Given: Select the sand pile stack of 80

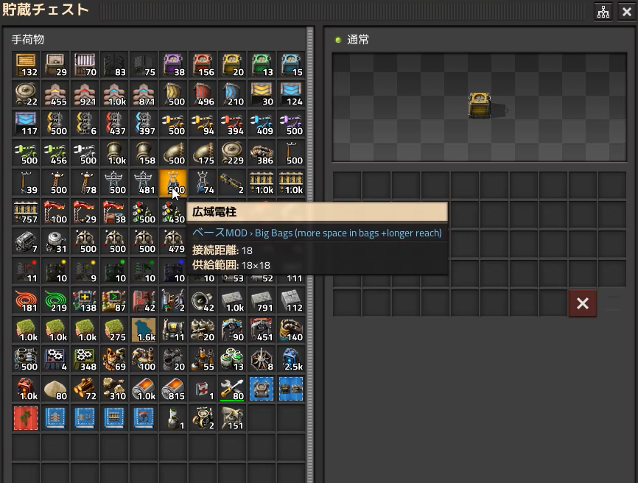Looking at the screenshot, I should 55,389.
